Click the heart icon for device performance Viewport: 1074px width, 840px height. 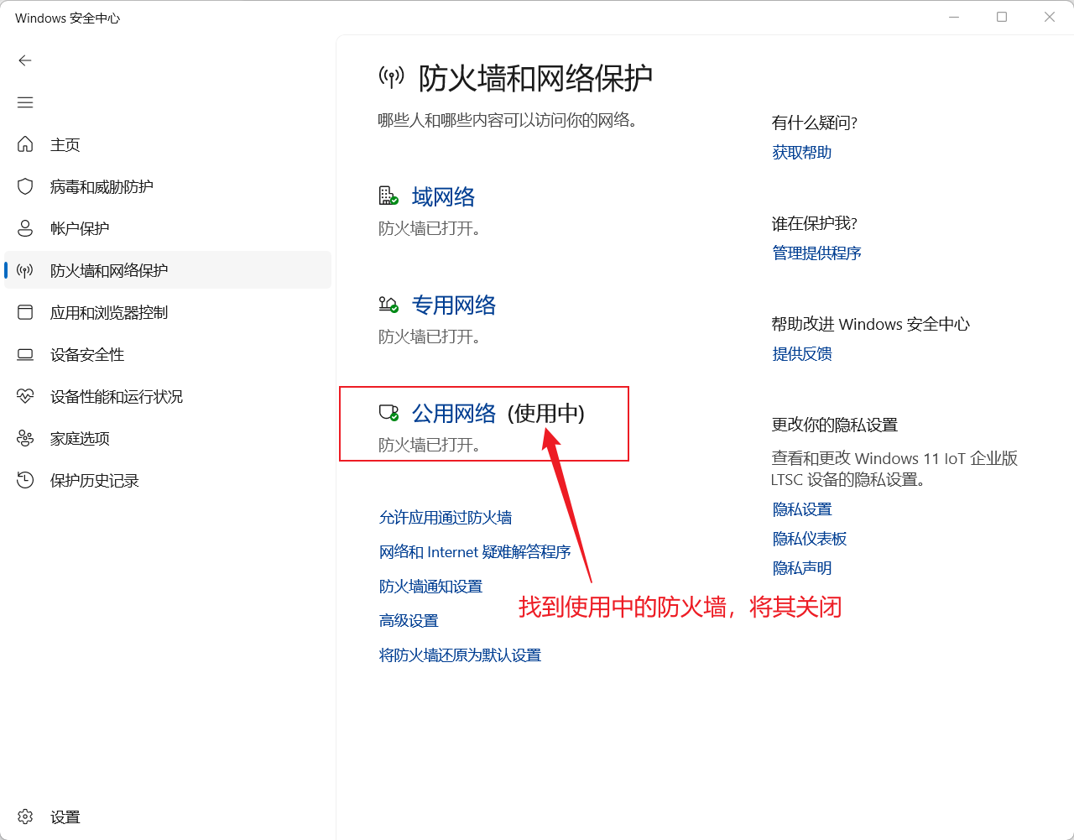click(x=25, y=396)
